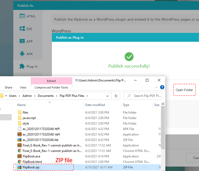Select Final_E-Book_Rev-1 Application icon
199x171 pixels.
click(x=20, y=145)
